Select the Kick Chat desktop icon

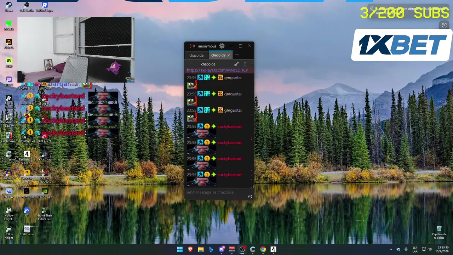45,156
